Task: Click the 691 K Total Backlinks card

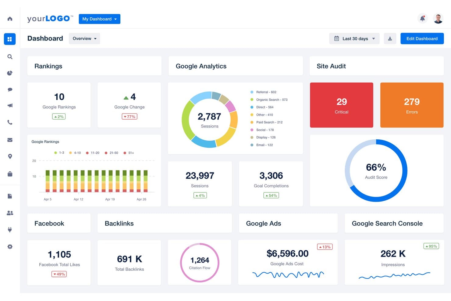Action: coord(129,263)
